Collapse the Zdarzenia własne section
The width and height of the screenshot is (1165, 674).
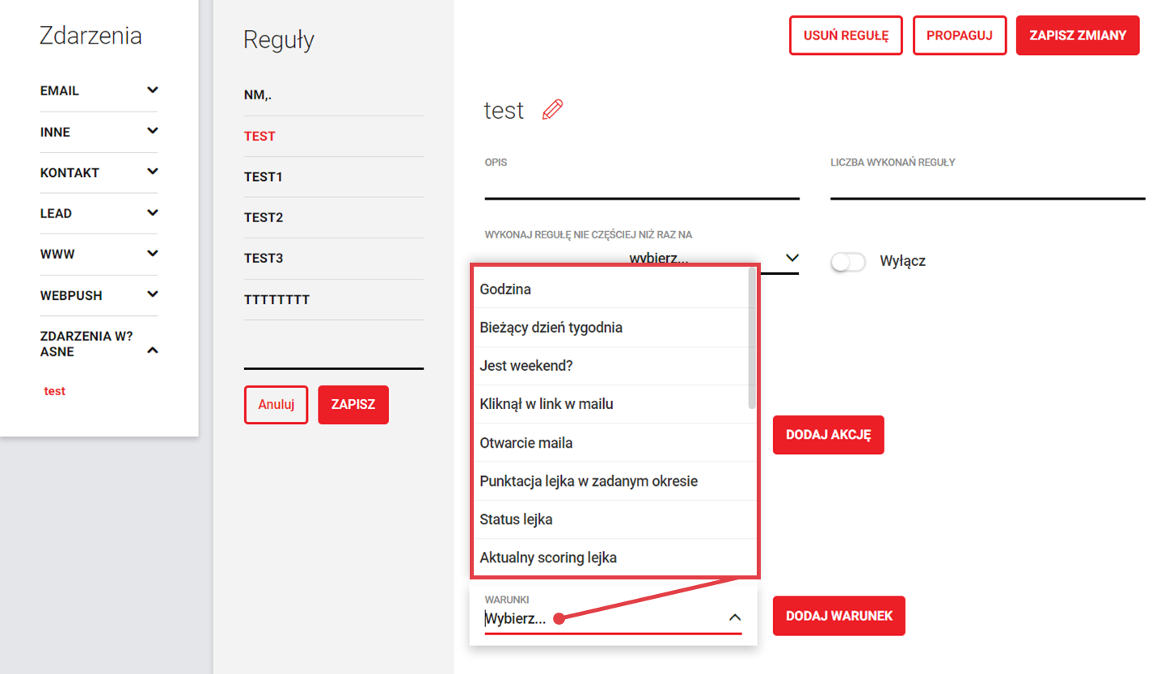(x=153, y=350)
